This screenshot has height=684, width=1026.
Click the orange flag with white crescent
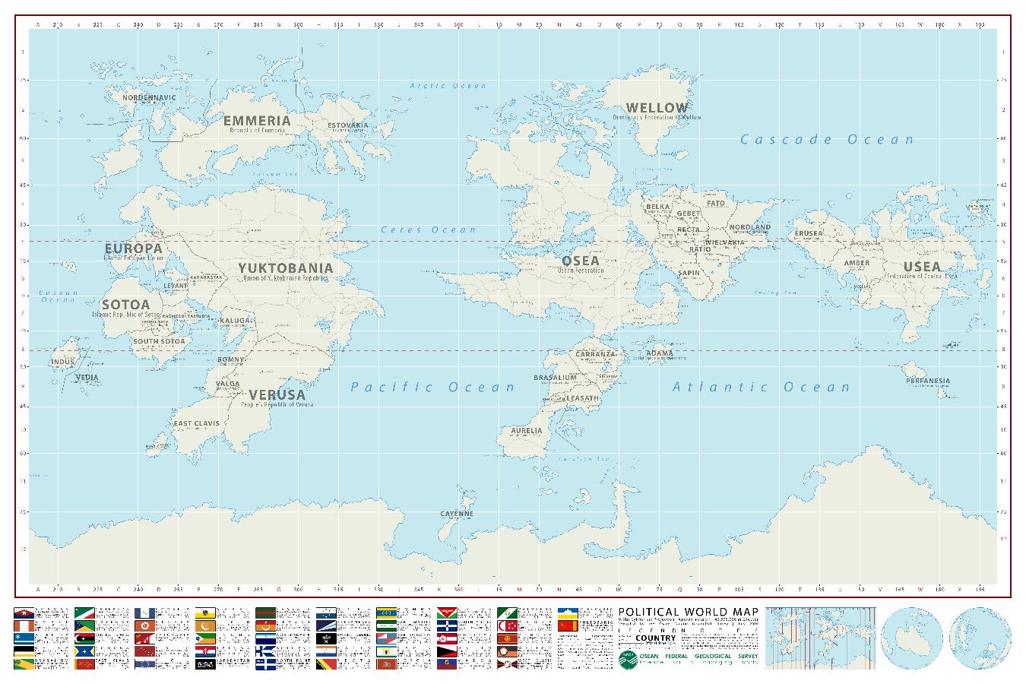click(205, 625)
